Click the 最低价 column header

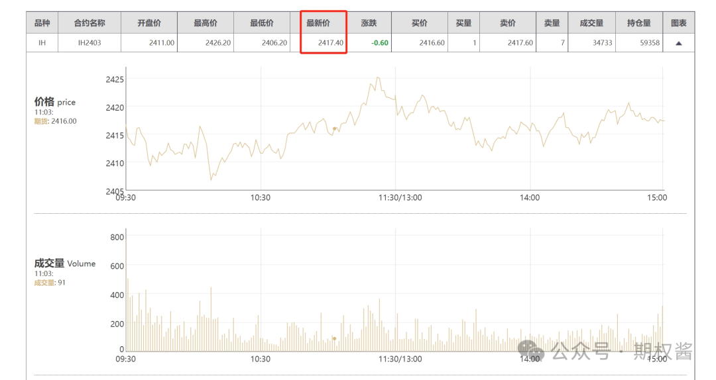click(262, 23)
